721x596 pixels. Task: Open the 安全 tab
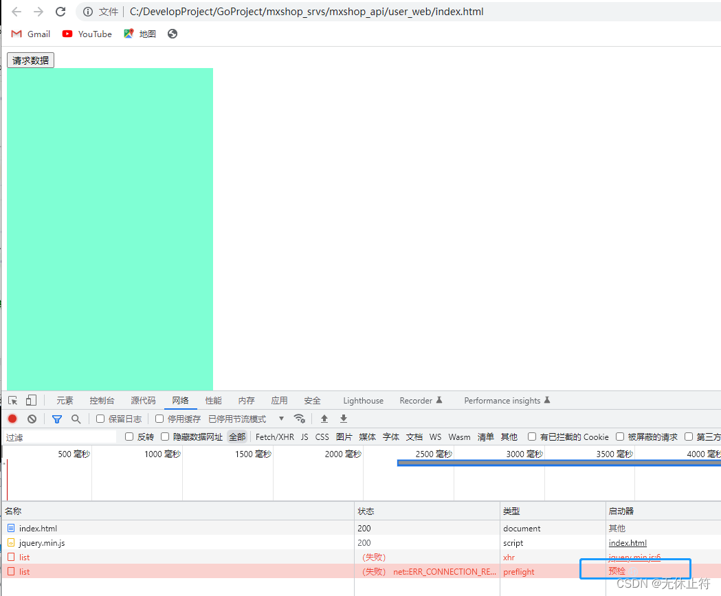pyautogui.click(x=312, y=401)
